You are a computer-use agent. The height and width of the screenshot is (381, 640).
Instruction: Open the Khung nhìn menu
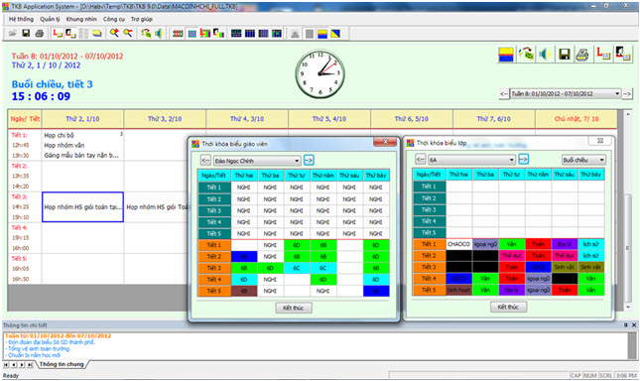tap(81, 19)
